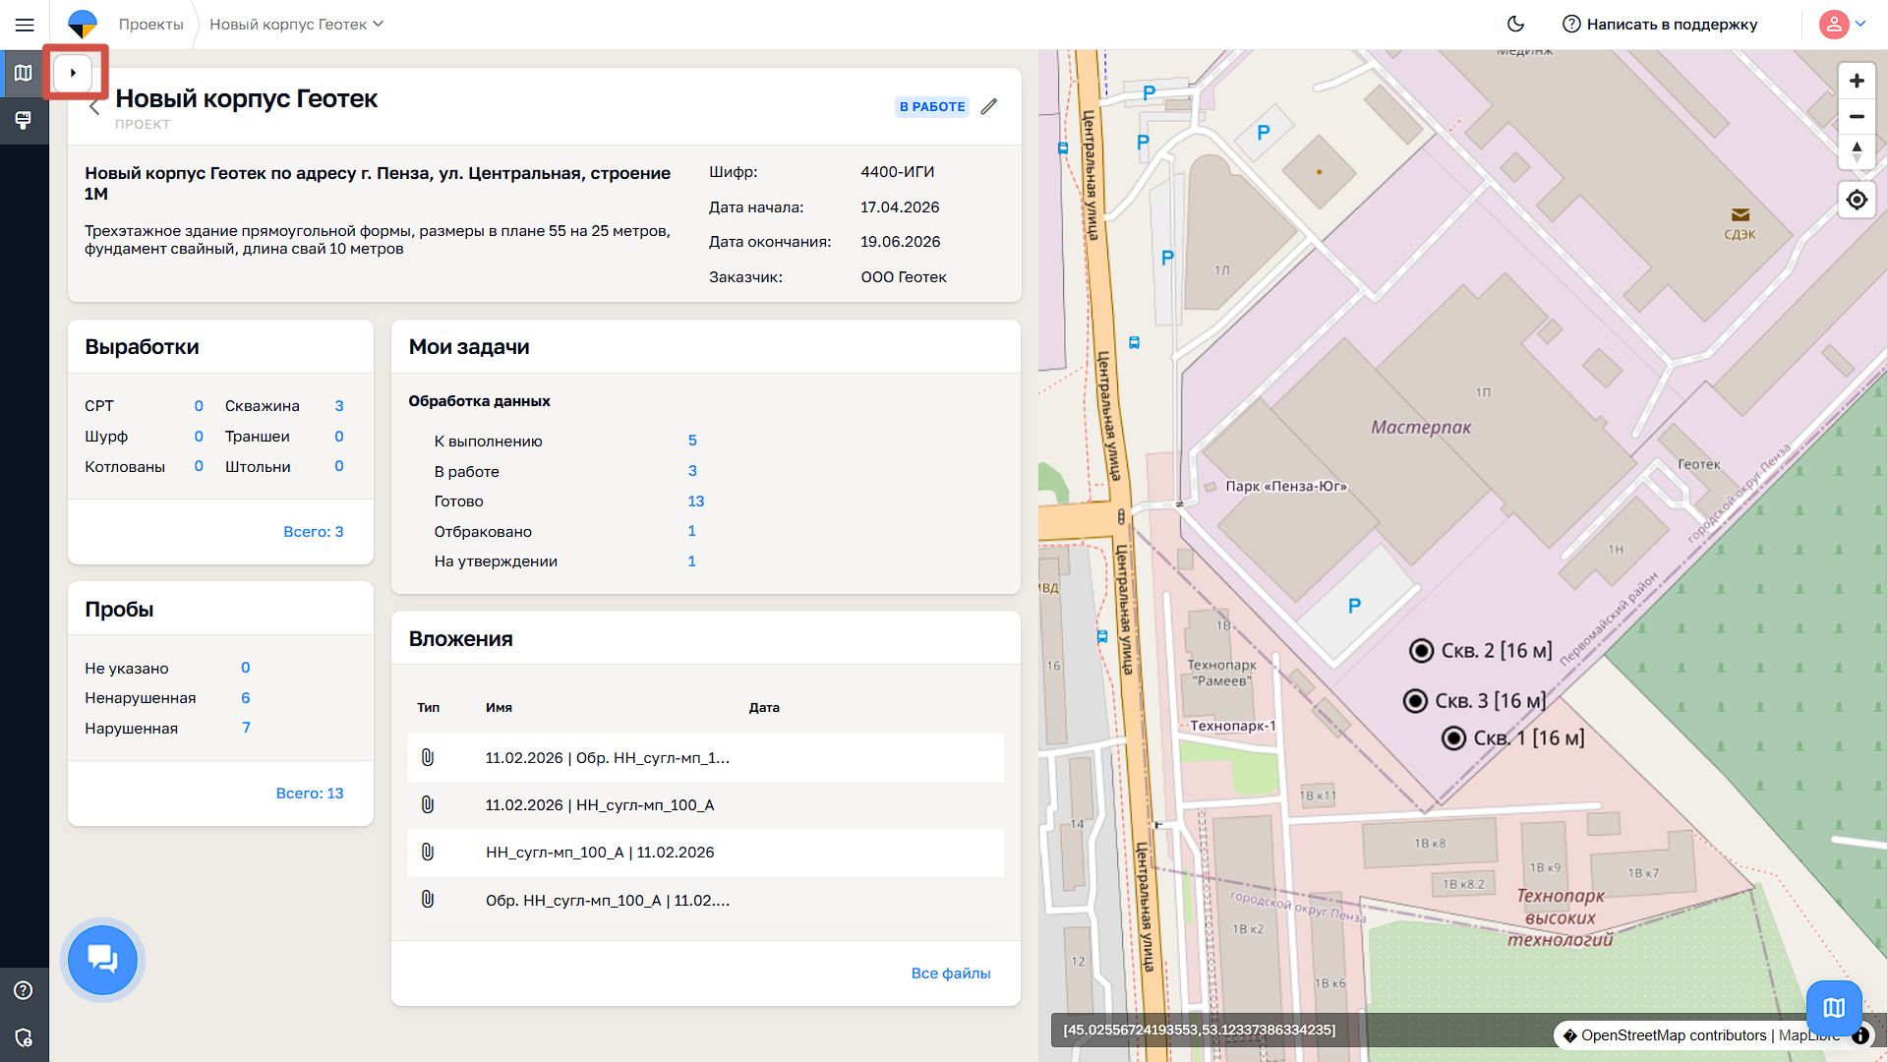Zoom out on the map
Screen dimensions: 1888x1062
pos(1857,116)
